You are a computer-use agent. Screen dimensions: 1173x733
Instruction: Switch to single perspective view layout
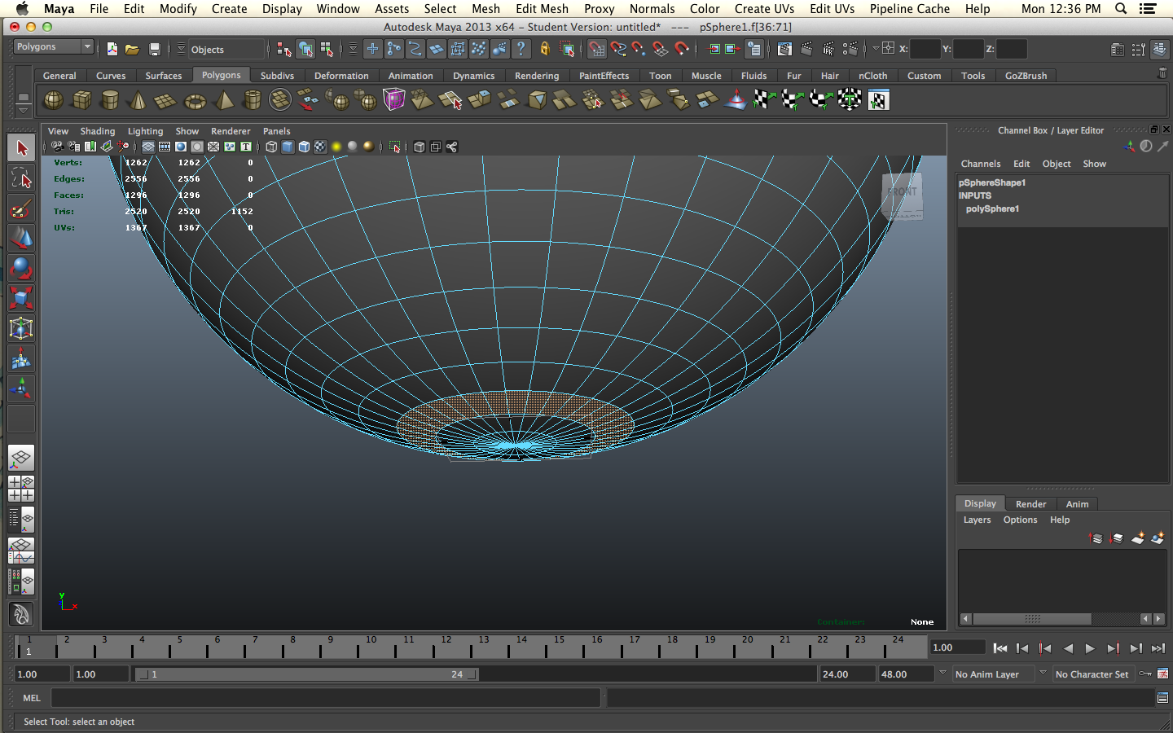click(x=21, y=458)
